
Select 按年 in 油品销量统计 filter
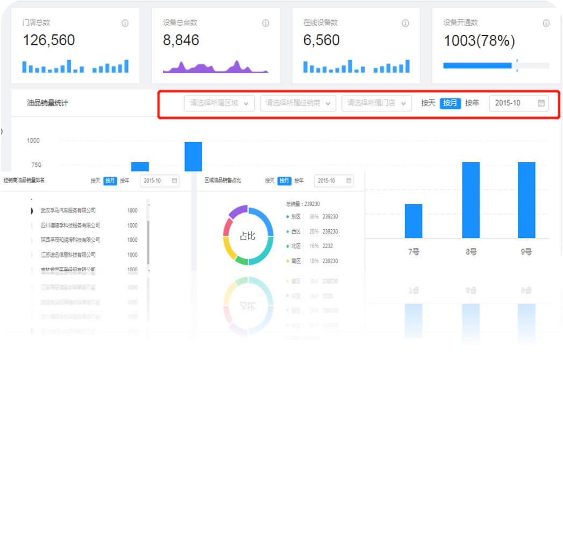pyautogui.click(x=472, y=103)
